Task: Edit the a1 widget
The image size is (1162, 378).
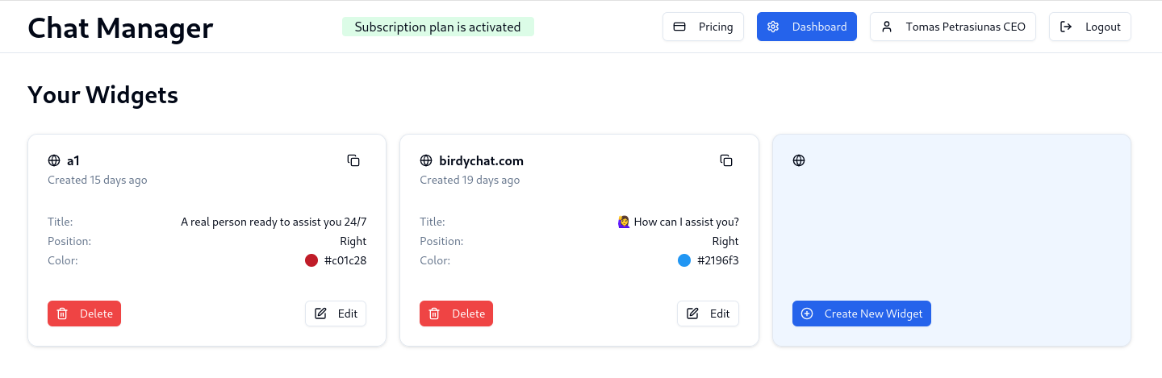Action: tap(336, 314)
